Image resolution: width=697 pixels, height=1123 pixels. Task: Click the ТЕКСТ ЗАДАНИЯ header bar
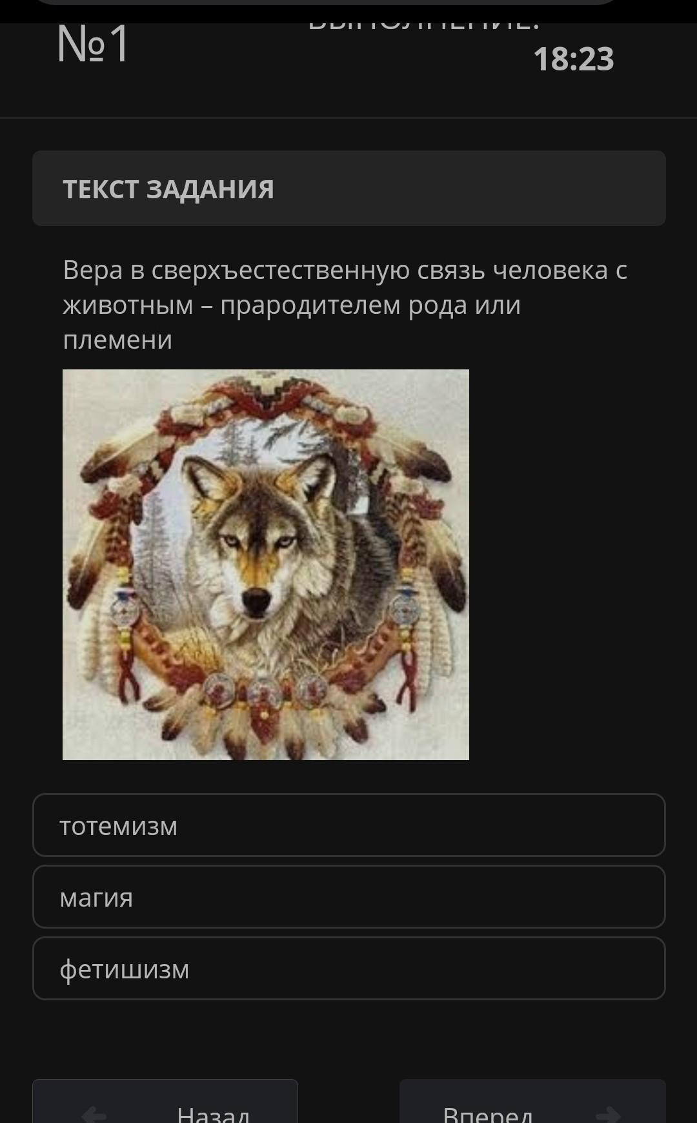(x=348, y=188)
